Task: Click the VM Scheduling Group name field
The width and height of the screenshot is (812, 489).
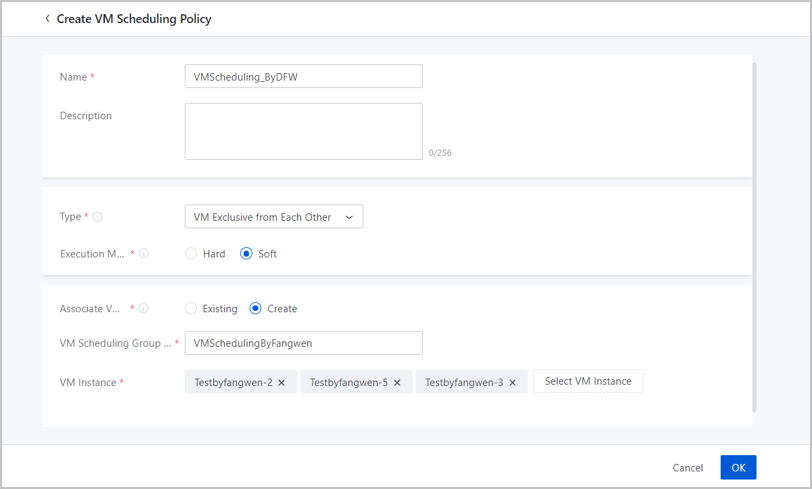Action: click(303, 343)
